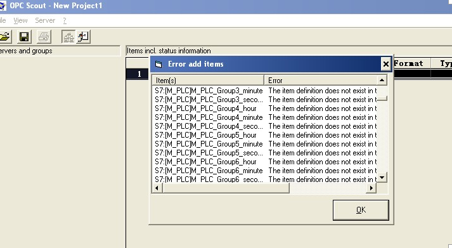Click error text for Group5_minute row
The width and height of the screenshot is (452, 248).
point(323,144)
